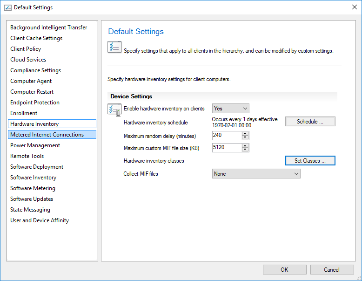Confirm with the OK button

284,270
